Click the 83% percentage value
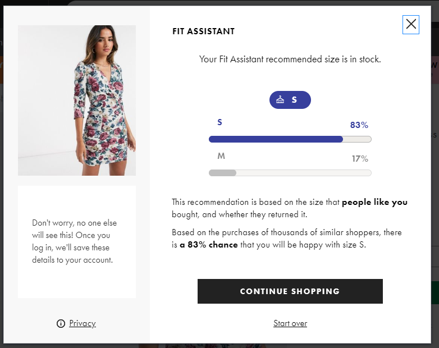The height and width of the screenshot is (348, 439). pos(359,125)
